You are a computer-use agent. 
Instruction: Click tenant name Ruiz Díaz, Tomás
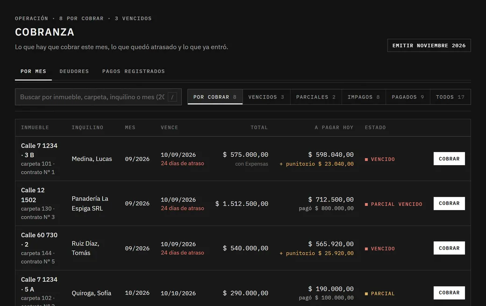[x=85, y=248]
